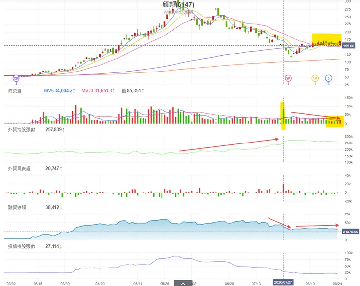Click the pink 20-day moving average marker

tap(288, 78)
